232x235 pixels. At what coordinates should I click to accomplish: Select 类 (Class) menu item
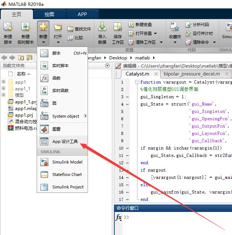coord(62,103)
